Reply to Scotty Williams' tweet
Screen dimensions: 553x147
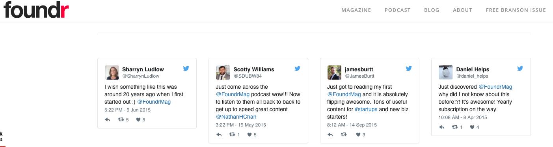point(219,135)
